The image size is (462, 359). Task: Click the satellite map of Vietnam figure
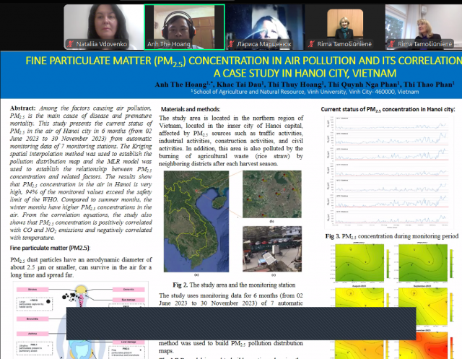(196, 221)
